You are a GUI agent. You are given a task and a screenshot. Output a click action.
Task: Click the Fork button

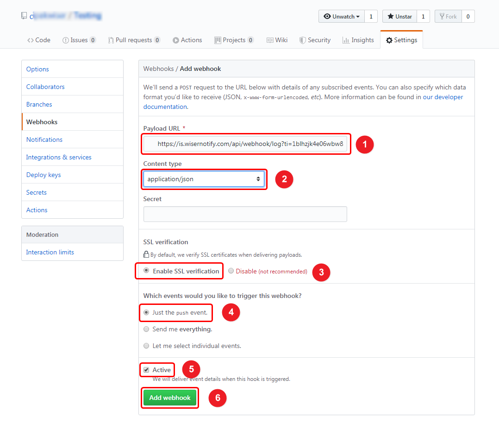(x=448, y=16)
